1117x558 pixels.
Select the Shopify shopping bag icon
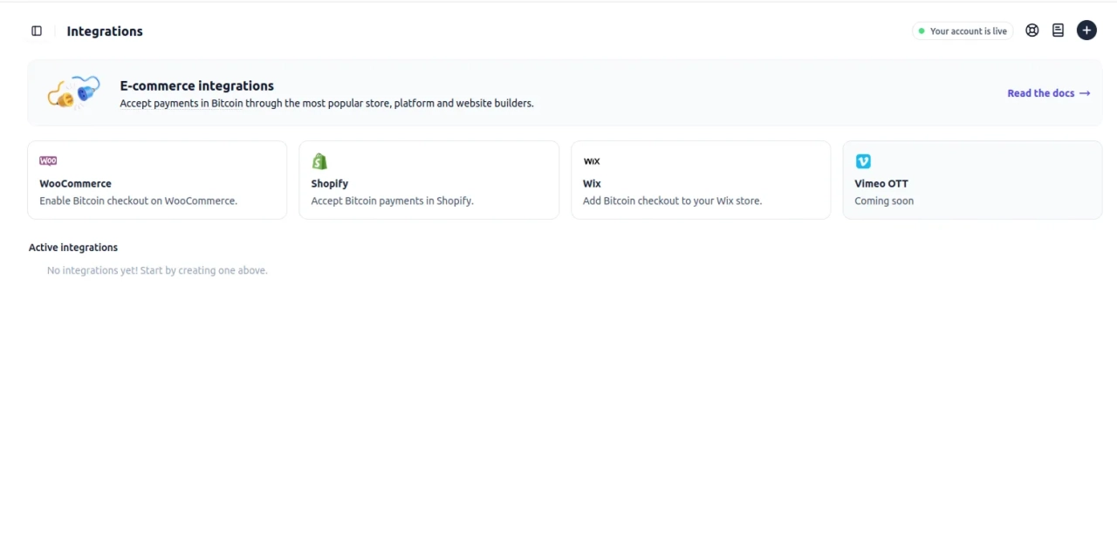(319, 160)
